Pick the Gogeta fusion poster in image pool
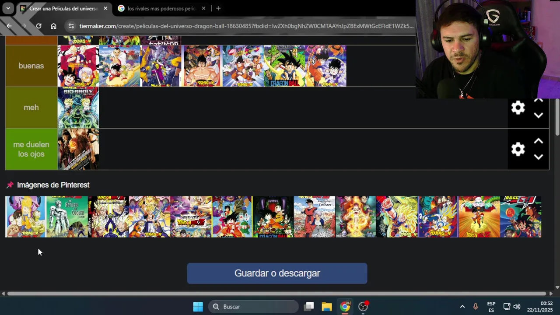 point(150,217)
